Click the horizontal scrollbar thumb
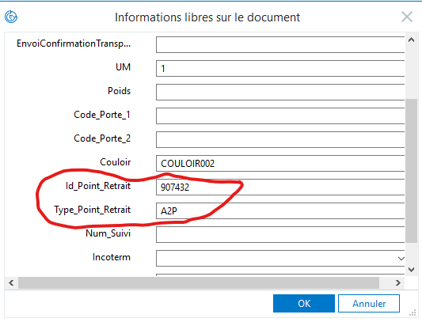422x322 pixels. point(199,283)
